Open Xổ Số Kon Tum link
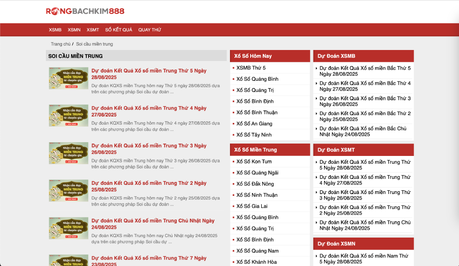This screenshot has height=266, width=459. tap(254, 161)
